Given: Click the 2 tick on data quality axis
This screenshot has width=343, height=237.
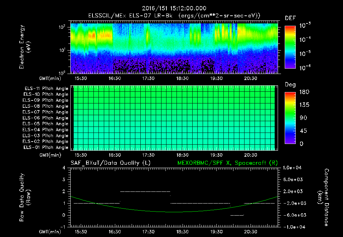Looking at the screenshot, I should click(x=64, y=191).
